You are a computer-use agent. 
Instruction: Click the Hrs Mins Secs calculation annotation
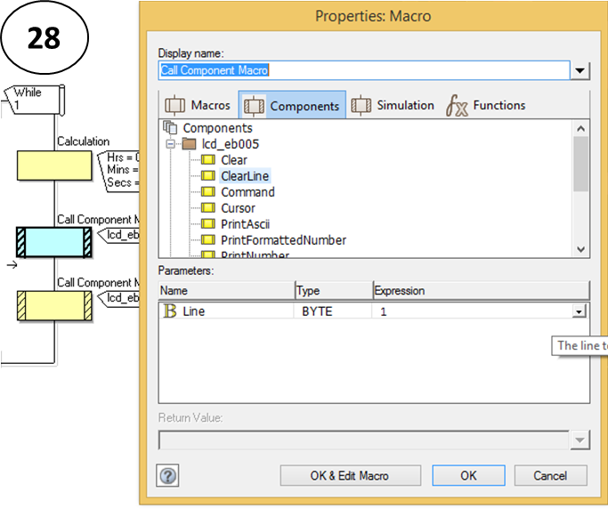(x=118, y=171)
